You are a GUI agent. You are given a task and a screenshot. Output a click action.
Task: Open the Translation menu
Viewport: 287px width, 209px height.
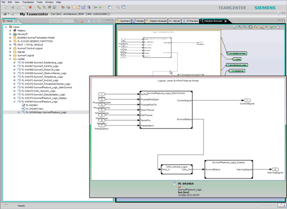click(28, 2)
